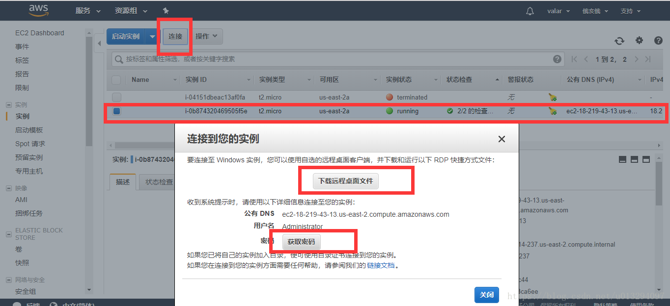Click the search help icon in filter bar
This screenshot has width=670, height=306.
557,59
